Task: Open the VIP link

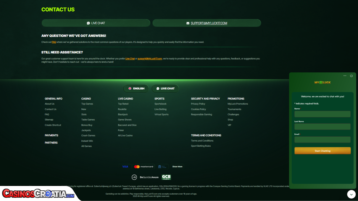Action: pos(230,125)
